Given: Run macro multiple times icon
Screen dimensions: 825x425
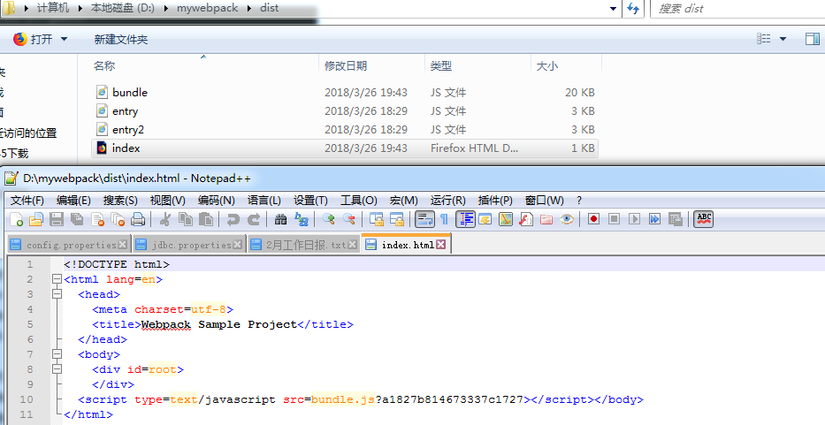Looking at the screenshot, I should click(x=654, y=219).
